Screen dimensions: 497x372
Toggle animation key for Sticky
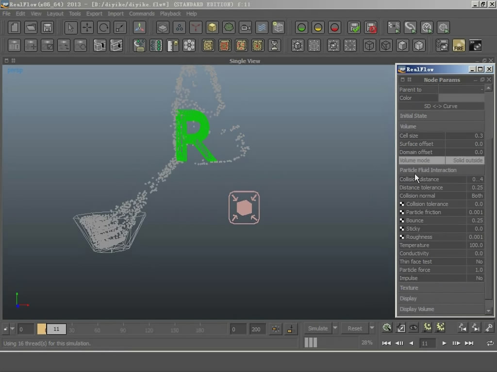click(402, 229)
